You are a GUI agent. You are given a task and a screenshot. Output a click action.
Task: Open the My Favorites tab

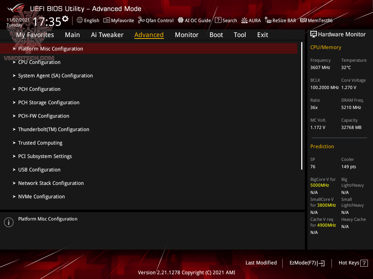(35, 35)
